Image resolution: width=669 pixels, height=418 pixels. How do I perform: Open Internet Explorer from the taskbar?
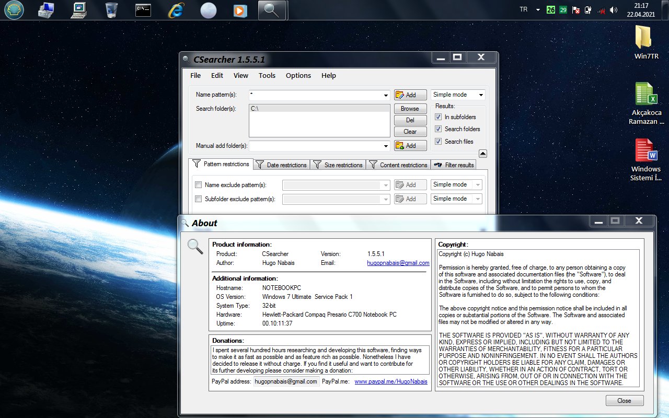point(176,10)
